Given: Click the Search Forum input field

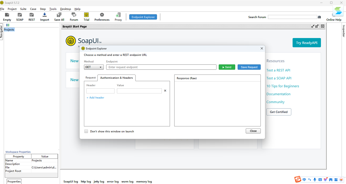Looking at the screenshot, I should [292, 17].
